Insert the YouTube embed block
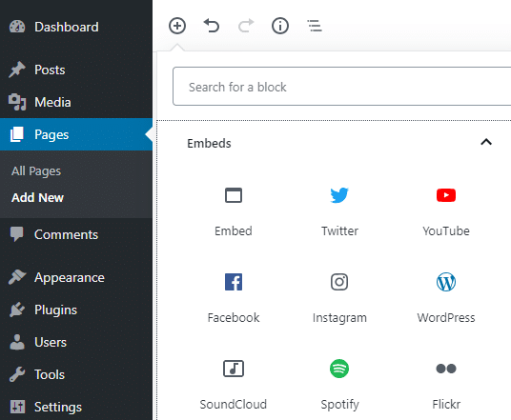511x420 pixels. [446, 210]
